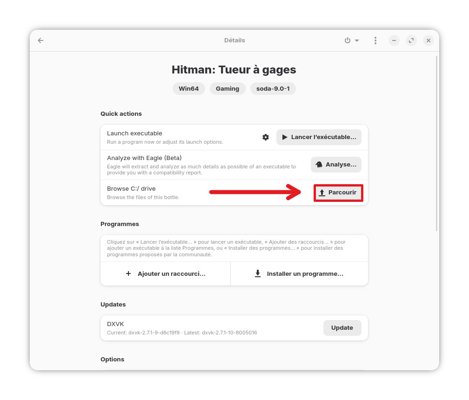Click Installer un programme download button
The image size is (469, 400).
coord(299,274)
